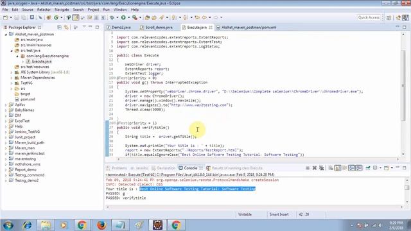Toggle Show Console on standard error change
The width and height of the screenshot is (411, 231).
point(358,168)
